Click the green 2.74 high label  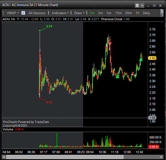pos(49,26)
